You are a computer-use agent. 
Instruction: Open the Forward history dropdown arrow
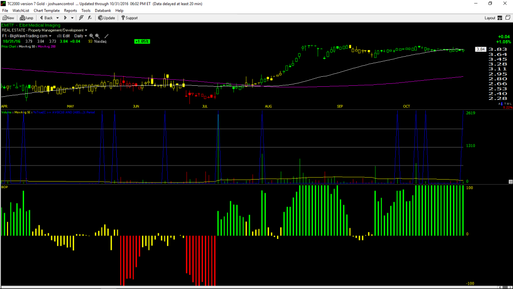(72, 18)
